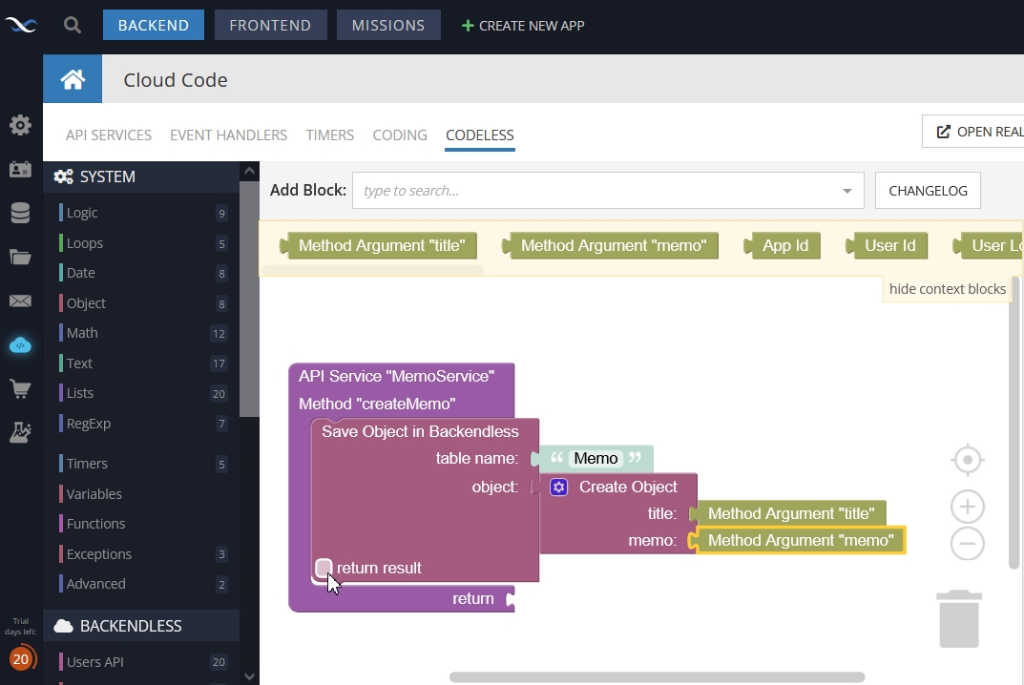Open Data database icon in sidebar
This screenshot has height=685, width=1024.
pyautogui.click(x=20, y=213)
